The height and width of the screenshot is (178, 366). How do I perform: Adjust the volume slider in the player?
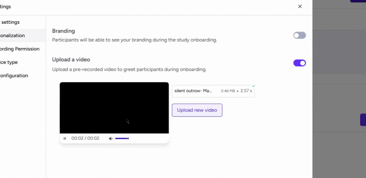(x=122, y=138)
